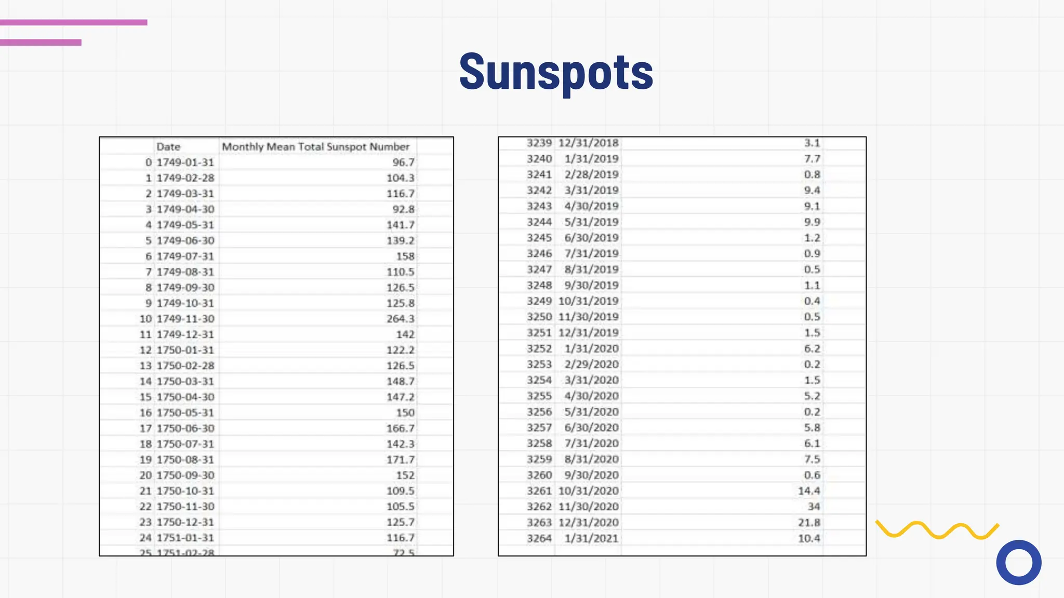This screenshot has height=598, width=1064.
Task: Select the Date column header
Action: point(168,147)
